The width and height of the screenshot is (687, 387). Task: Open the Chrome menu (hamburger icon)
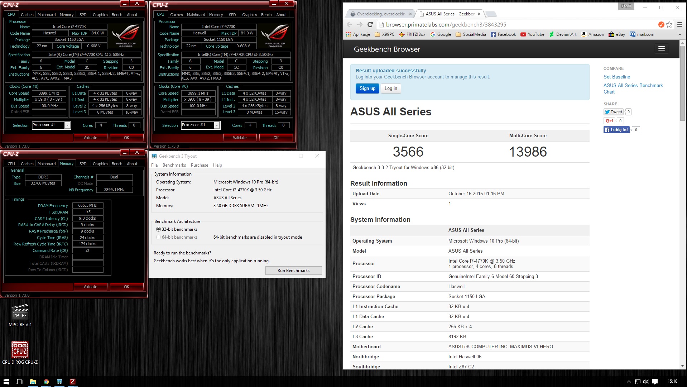(679, 24)
